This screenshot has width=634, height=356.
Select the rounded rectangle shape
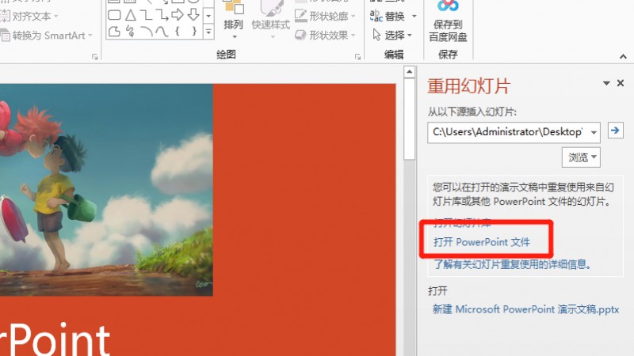coord(114,15)
